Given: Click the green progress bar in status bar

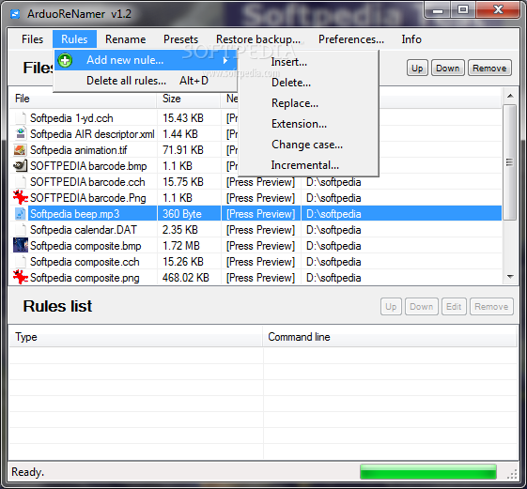Looking at the screenshot, I should pyautogui.click(x=428, y=471).
